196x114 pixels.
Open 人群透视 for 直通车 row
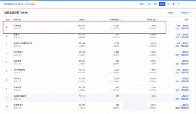(x=185, y=34)
